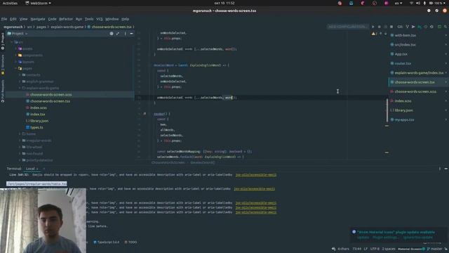Open first jsx-a11y/accessible-emoji link

(255, 175)
